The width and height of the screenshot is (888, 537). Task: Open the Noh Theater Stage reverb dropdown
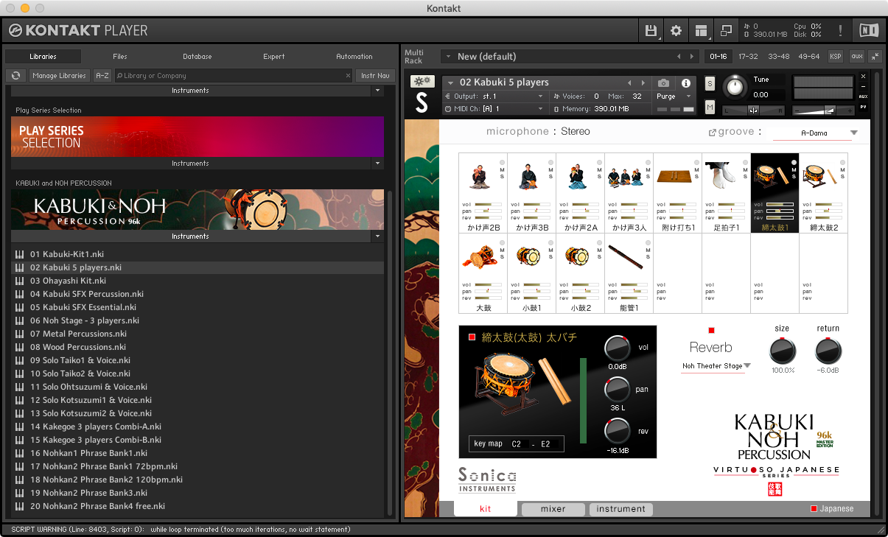tap(716, 366)
